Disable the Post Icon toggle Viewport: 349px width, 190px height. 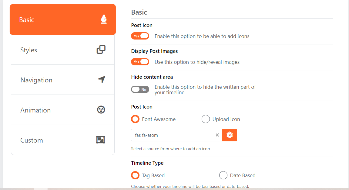[x=140, y=36]
